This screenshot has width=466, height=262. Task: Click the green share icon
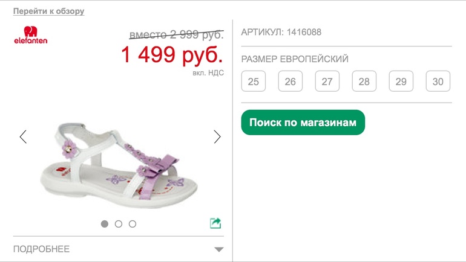pos(215,223)
